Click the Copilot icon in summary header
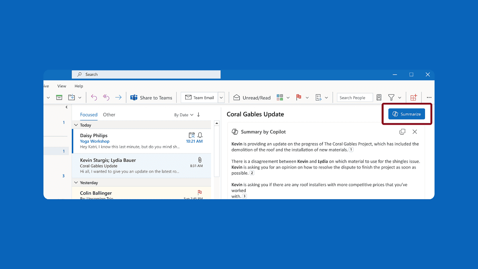The image size is (478, 269). click(235, 132)
